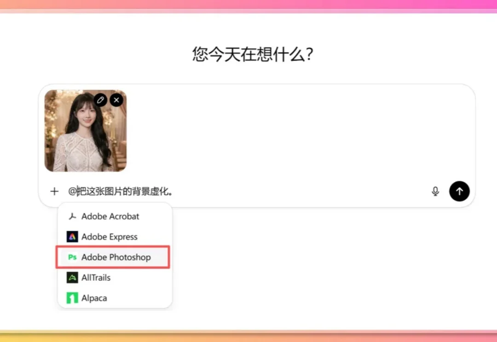Click the heading 您今天在想什么?
Image resolution: width=497 pixels, height=342 pixels.
[x=253, y=54]
